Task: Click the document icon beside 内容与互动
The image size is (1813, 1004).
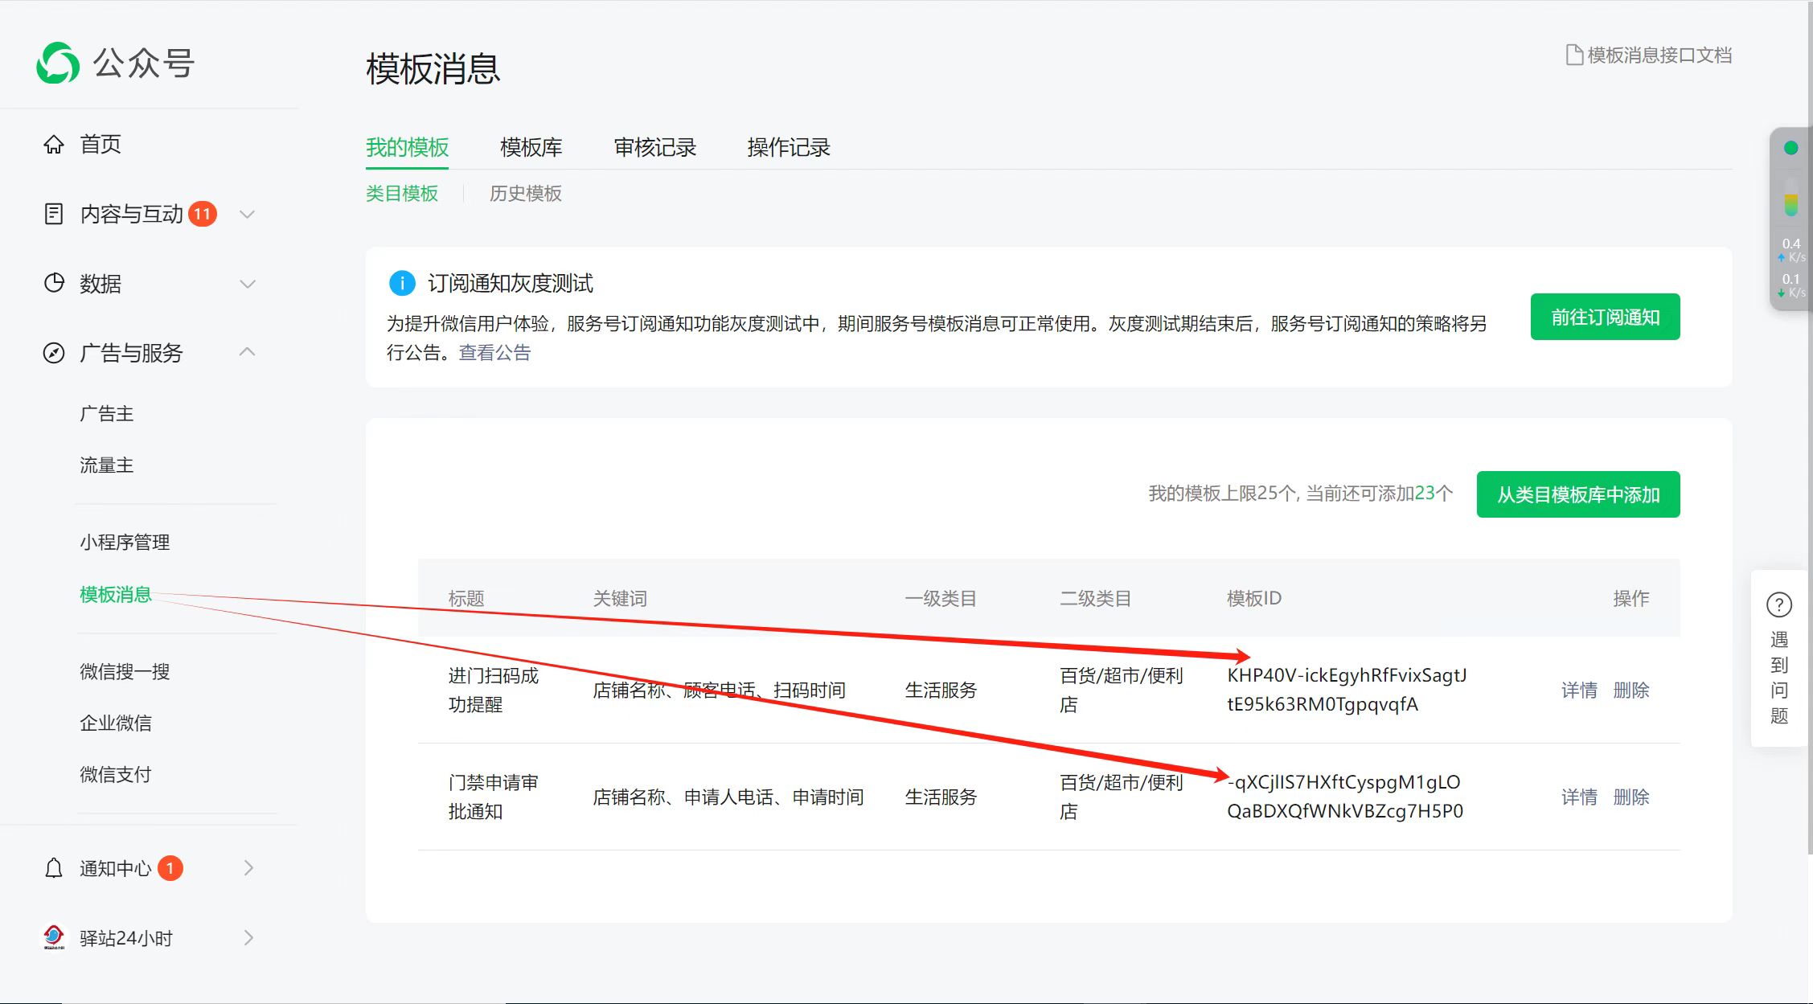Action: 54,214
